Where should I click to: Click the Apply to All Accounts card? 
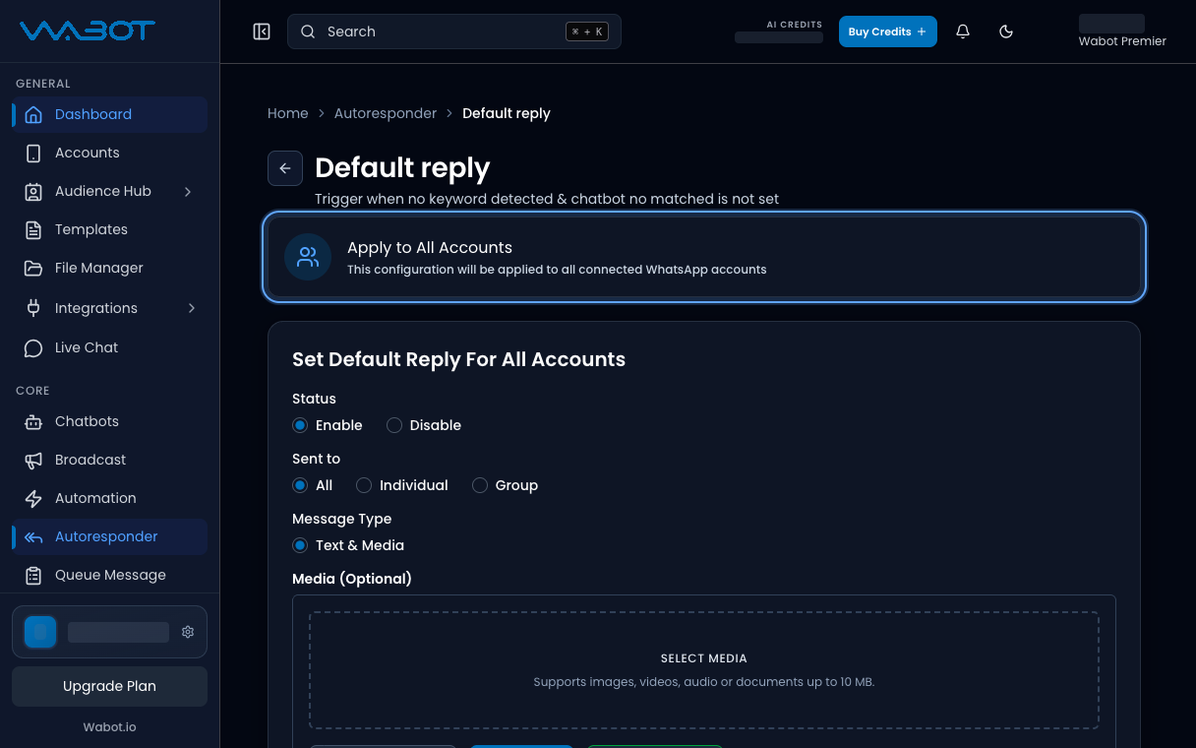pos(704,257)
